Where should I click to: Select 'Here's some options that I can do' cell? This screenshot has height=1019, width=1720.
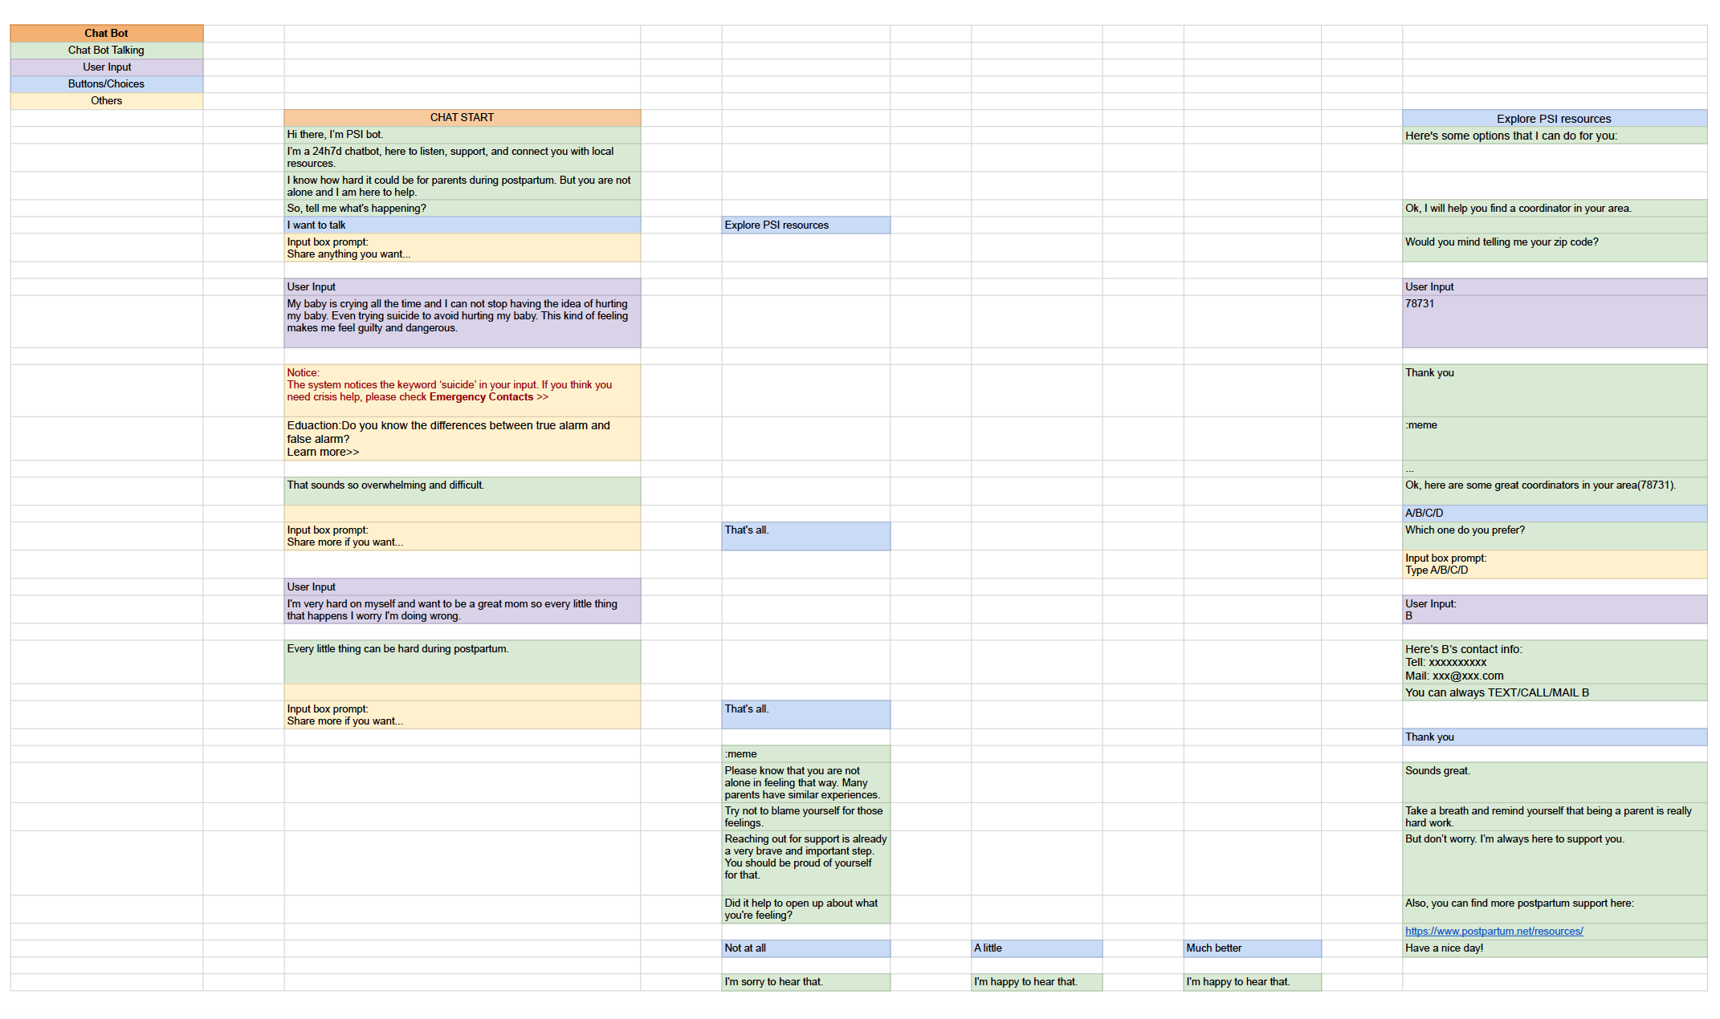point(1555,135)
